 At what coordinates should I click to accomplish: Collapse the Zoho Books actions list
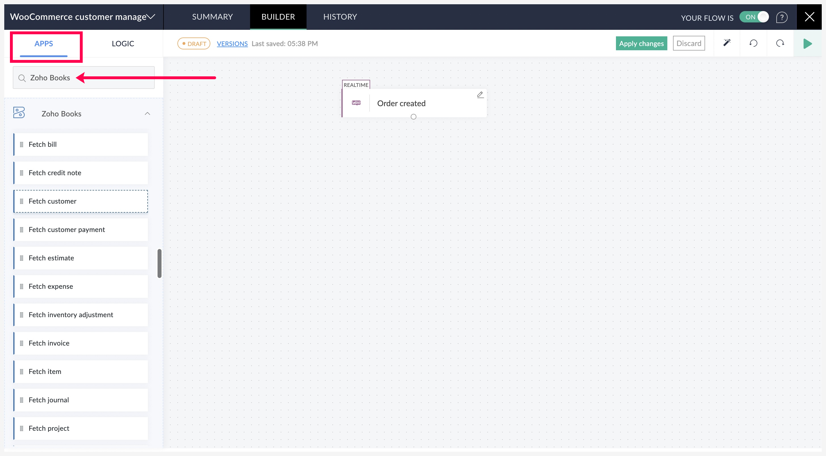147,114
